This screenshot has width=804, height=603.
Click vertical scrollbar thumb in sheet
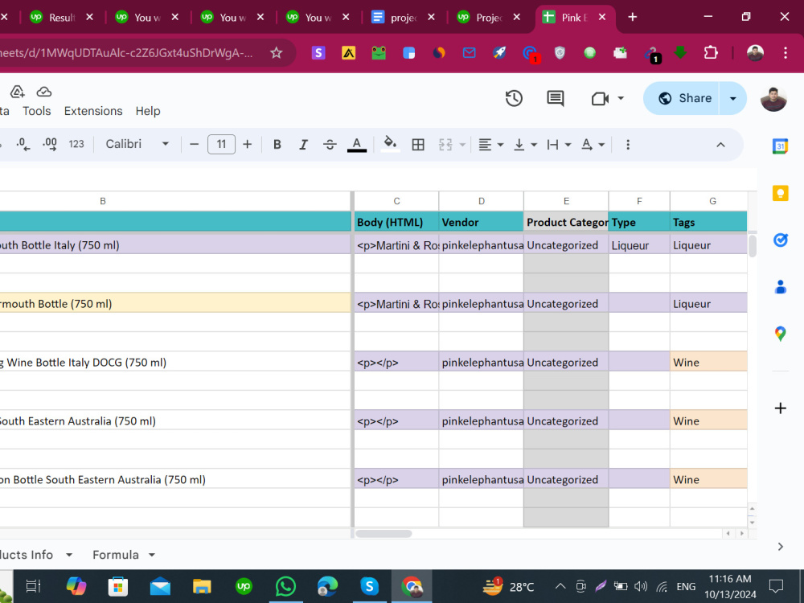(x=753, y=246)
